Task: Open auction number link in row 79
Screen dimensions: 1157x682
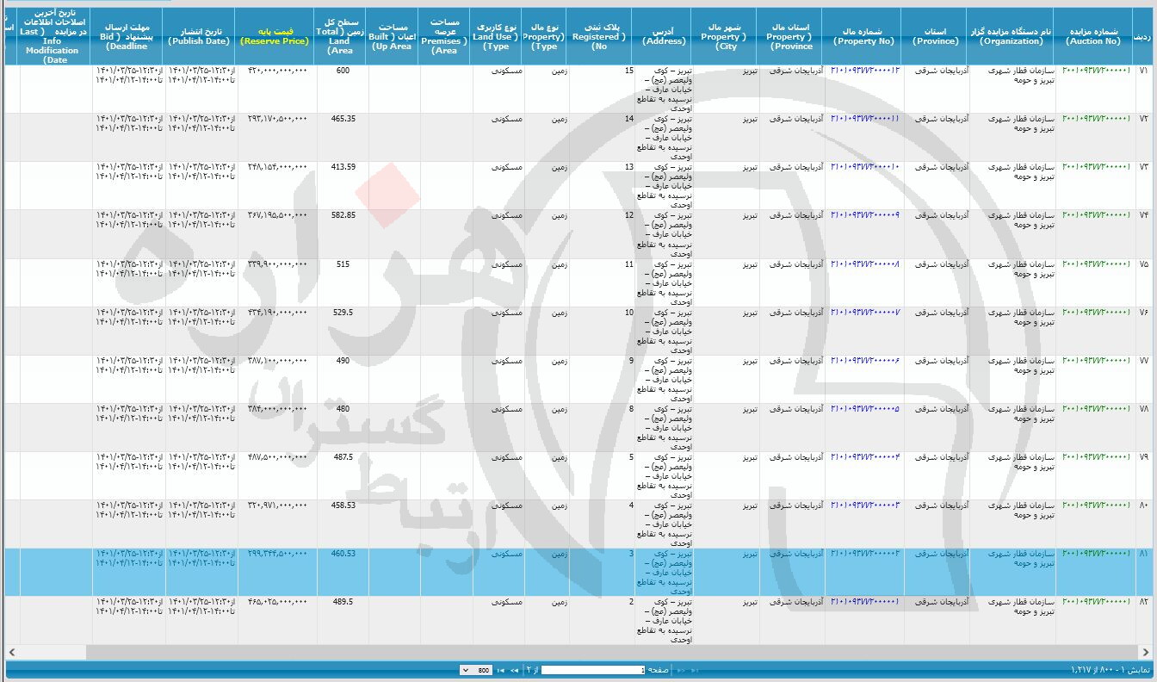Action: pyautogui.click(x=1096, y=456)
